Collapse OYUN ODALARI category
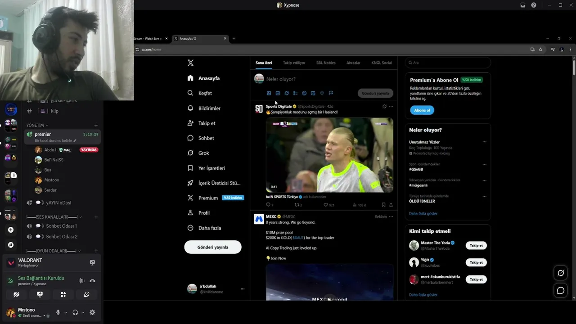576x324 pixels. point(54,251)
